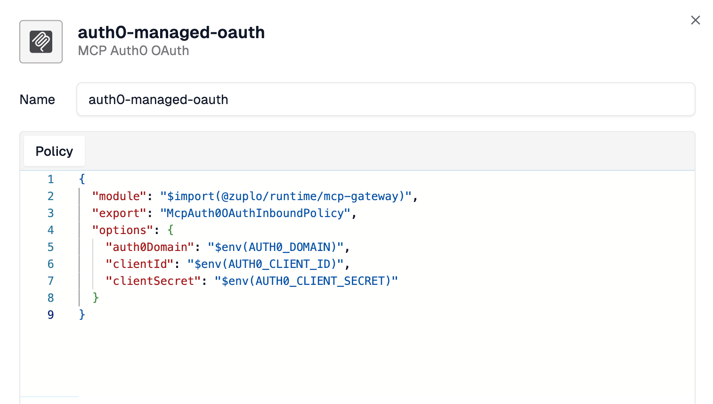Click the MCP Auth0 OAuth subtitle
The width and height of the screenshot is (713, 404).
133,51
